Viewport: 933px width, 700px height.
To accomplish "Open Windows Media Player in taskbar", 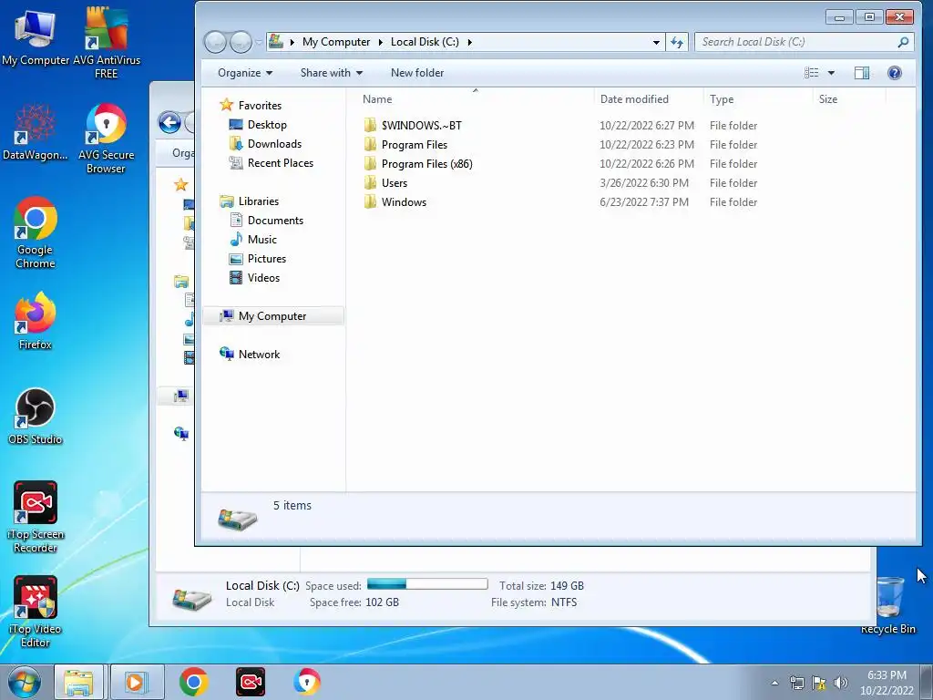I will [137, 682].
